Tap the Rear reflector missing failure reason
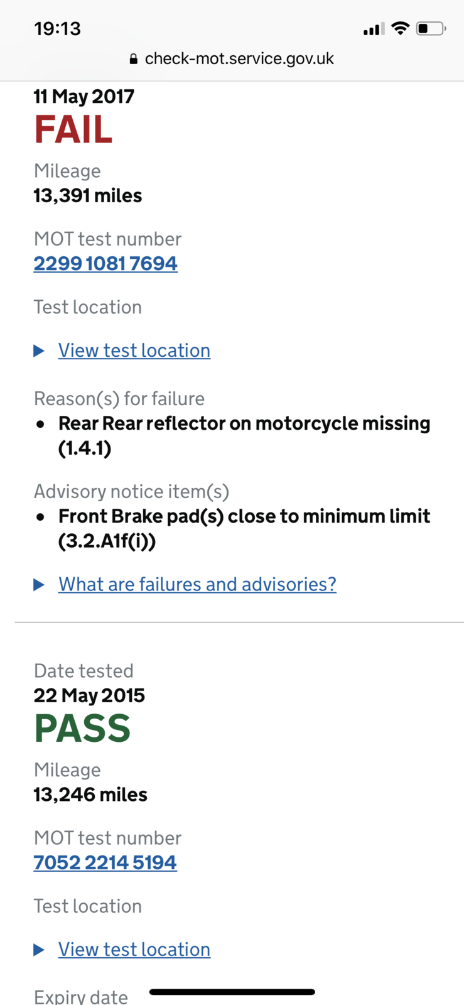464x1005 pixels. click(244, 436)
